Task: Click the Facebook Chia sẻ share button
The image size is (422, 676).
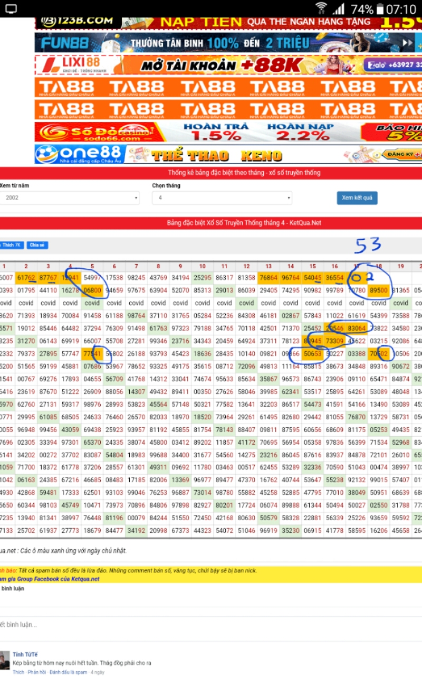Action: tap(37, 245)
